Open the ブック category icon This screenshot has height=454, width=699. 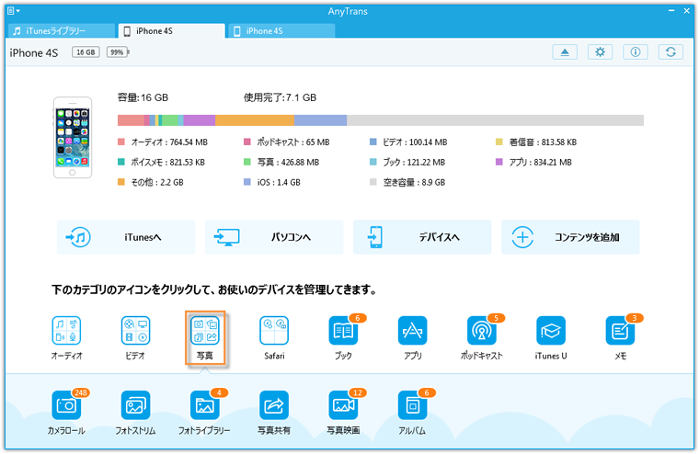343,331
